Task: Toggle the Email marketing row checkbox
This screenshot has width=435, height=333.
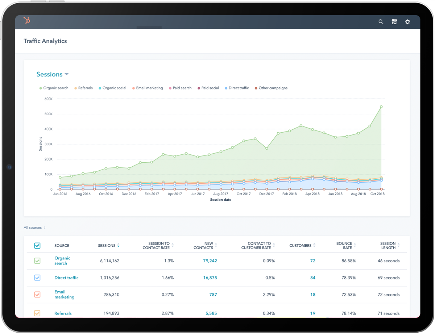Action: click(x=37, y=295)
